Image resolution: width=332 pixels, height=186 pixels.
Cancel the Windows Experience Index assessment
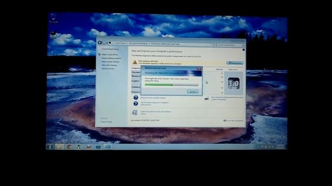(x=192, y=92)
